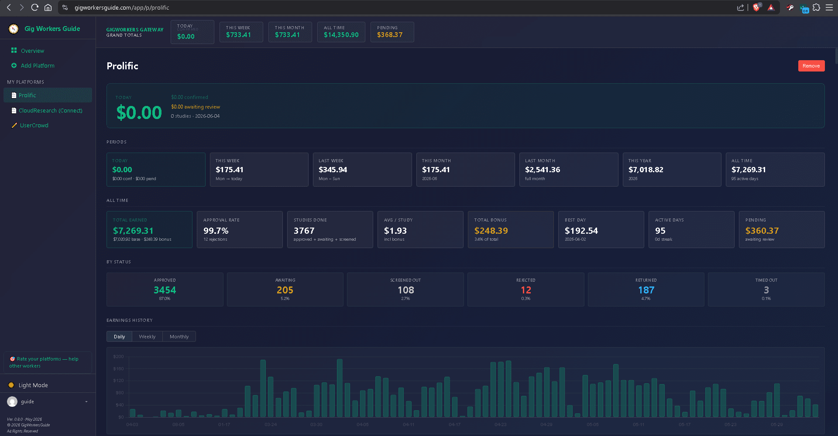Select CloudResearch (Connect) platform
This screenshot has width=838, height=436.
(48, 110)
